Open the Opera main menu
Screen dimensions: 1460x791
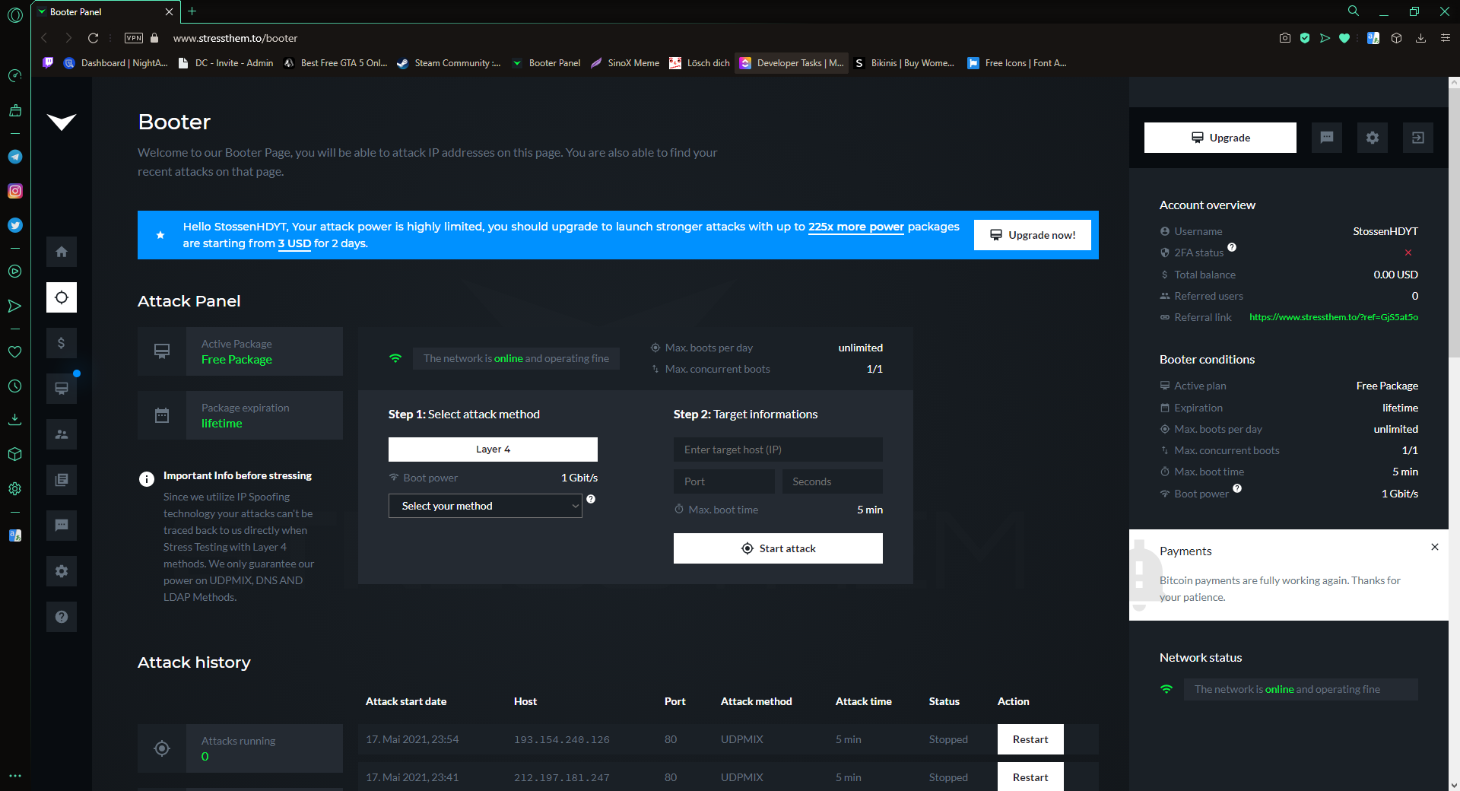15,14
